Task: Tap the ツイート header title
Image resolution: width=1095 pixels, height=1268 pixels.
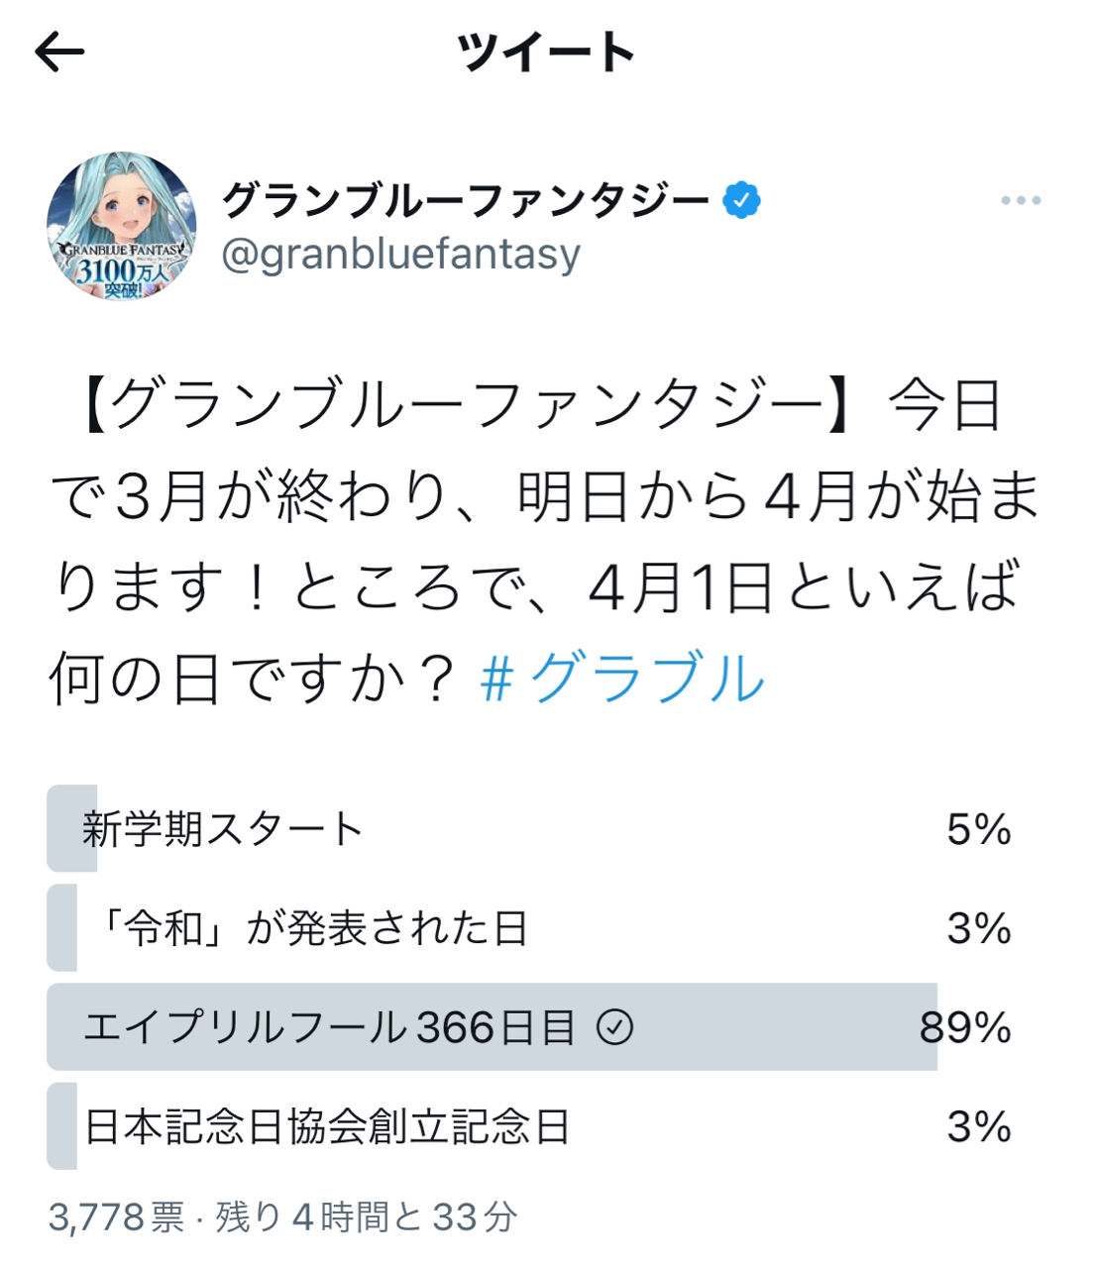Action: click(x=546, y=53)
